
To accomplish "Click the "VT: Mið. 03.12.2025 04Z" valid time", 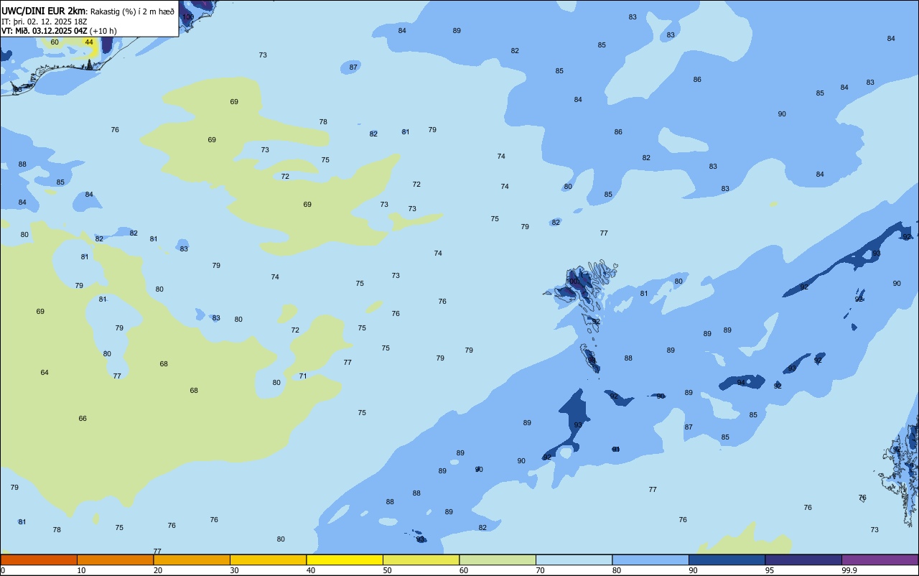I will 45,31.
